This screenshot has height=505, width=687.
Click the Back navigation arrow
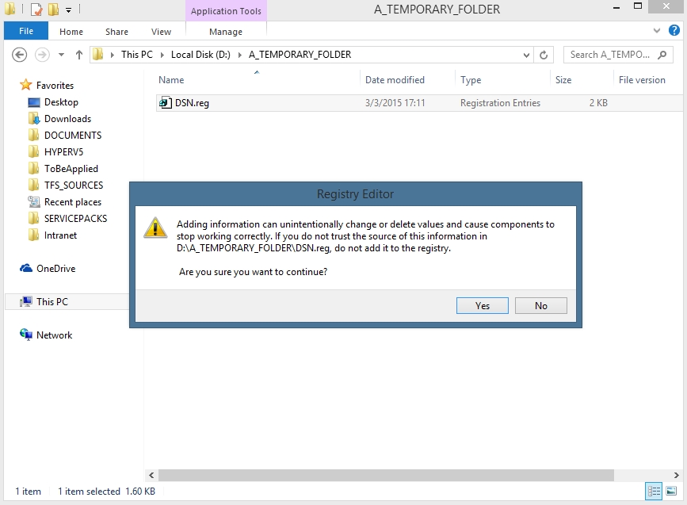pyautogui.click(x=21, y=55)
